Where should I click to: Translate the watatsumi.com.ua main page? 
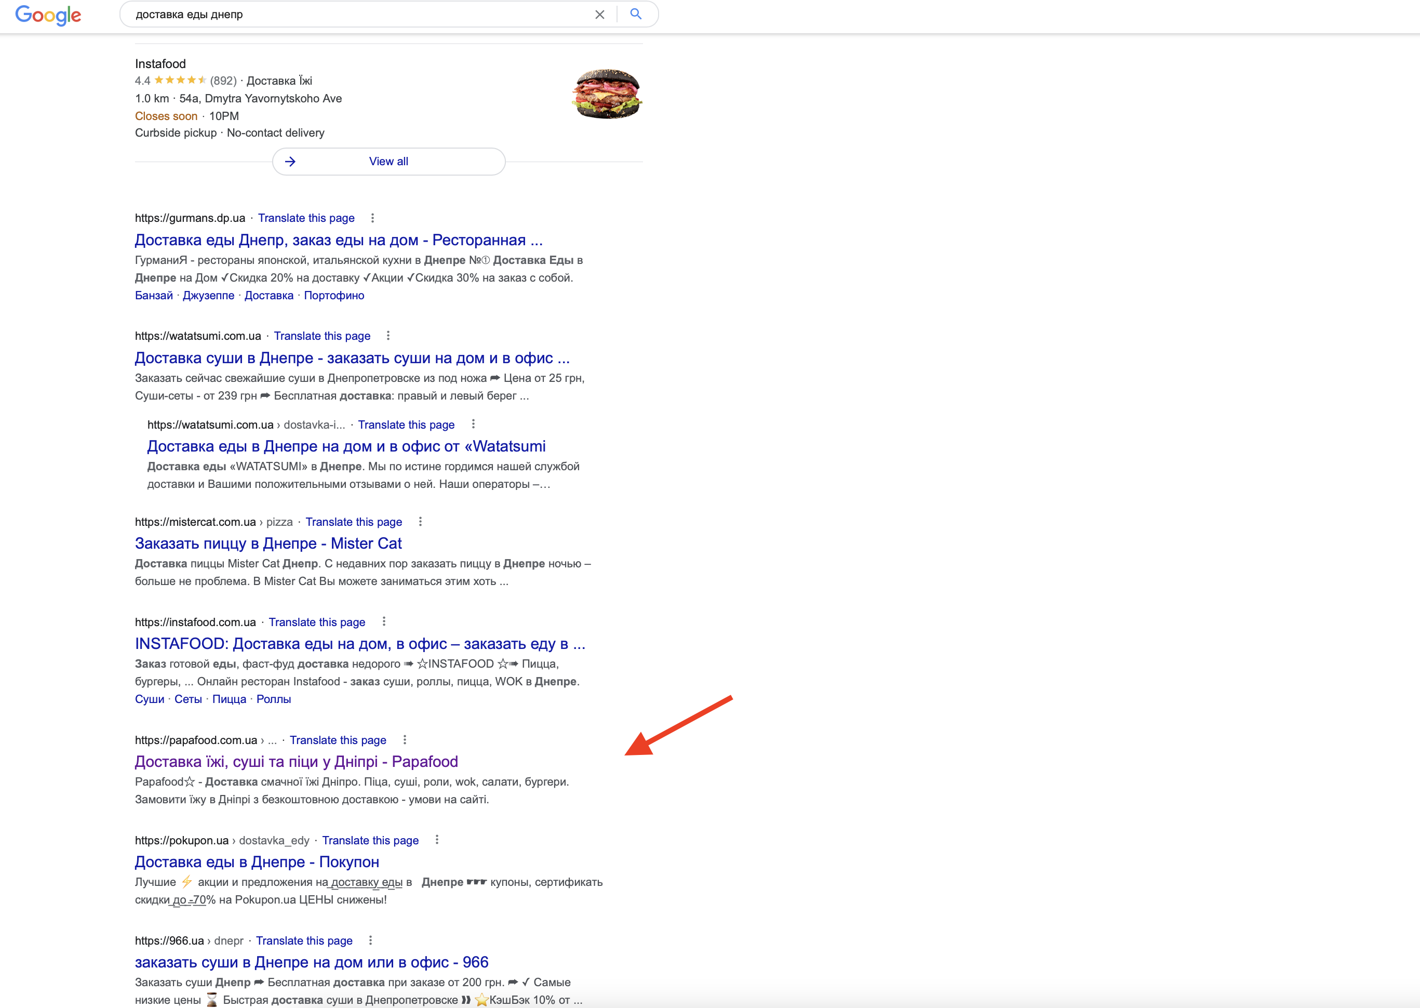(x=322, y=336)
